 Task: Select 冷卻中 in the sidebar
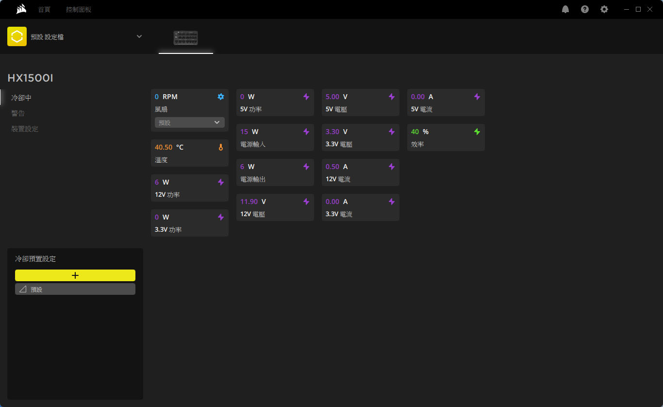[x=21, y=98]
